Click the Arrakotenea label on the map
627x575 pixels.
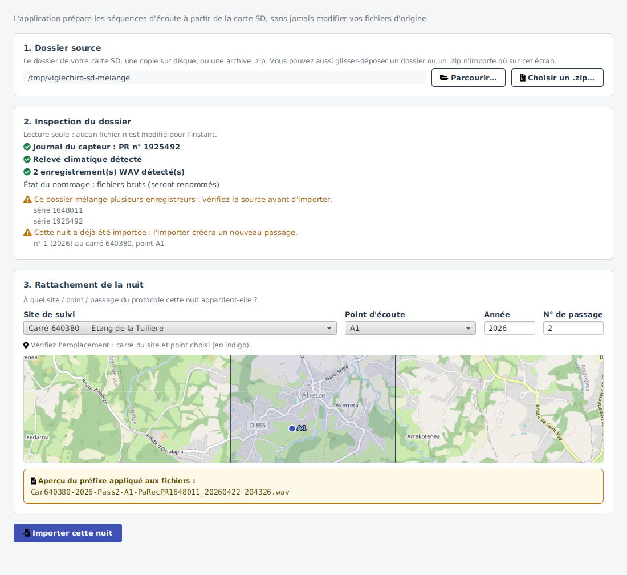[423, 436]
